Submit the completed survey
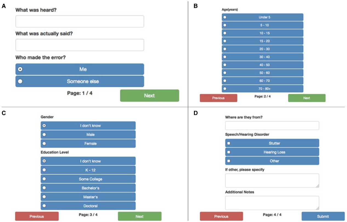Image resolution: width=347 pixels, height=222 pixels. (x=324, y=216)
